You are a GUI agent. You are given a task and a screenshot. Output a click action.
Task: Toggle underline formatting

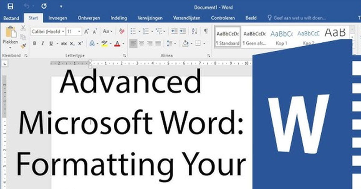point(51,43)
